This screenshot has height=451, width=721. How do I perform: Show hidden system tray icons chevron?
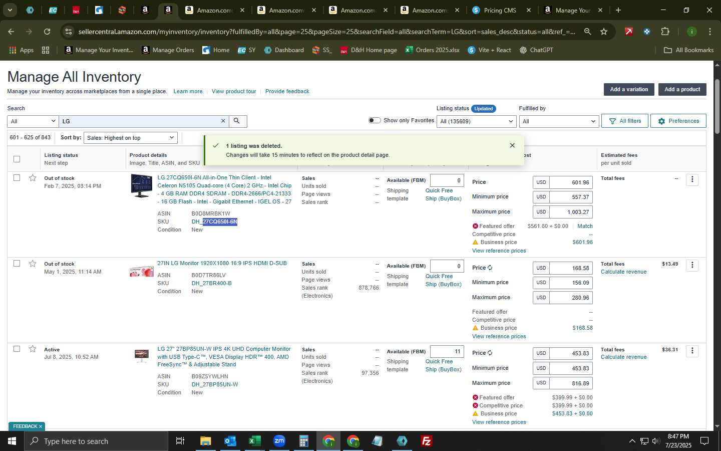(632, 441)
